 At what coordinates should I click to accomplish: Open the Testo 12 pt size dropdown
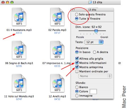94,42
